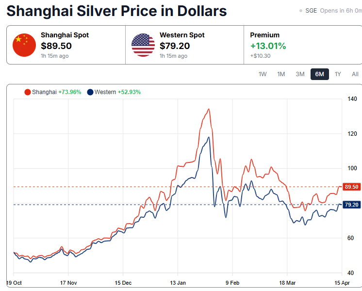Select the active 6M range tab
This screenshot has width=362, height=291.
click(319, 74)
